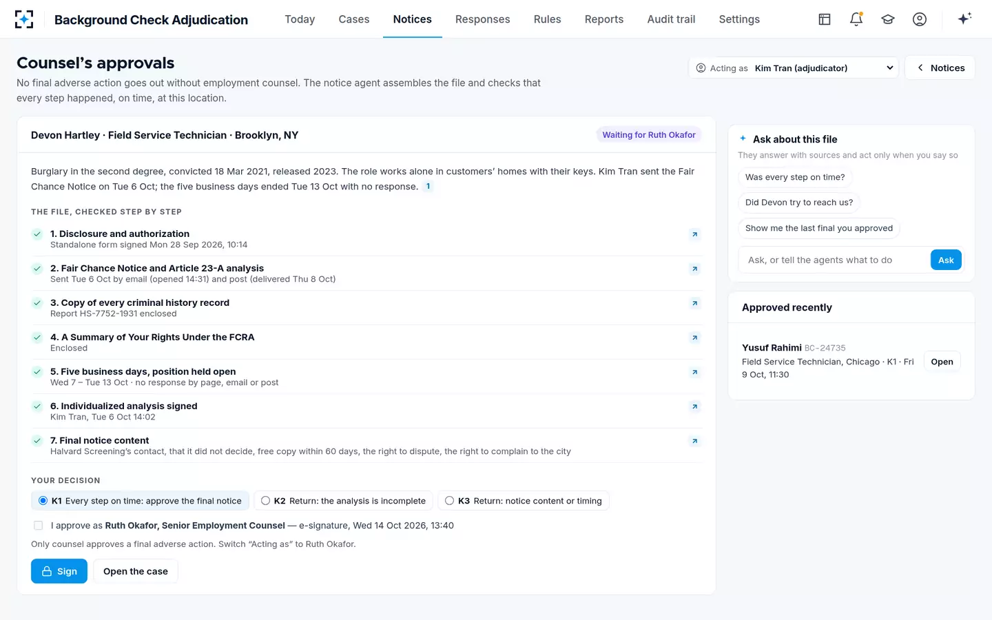Ask 'Did Devon try to reach us?'

coord(799,203)
